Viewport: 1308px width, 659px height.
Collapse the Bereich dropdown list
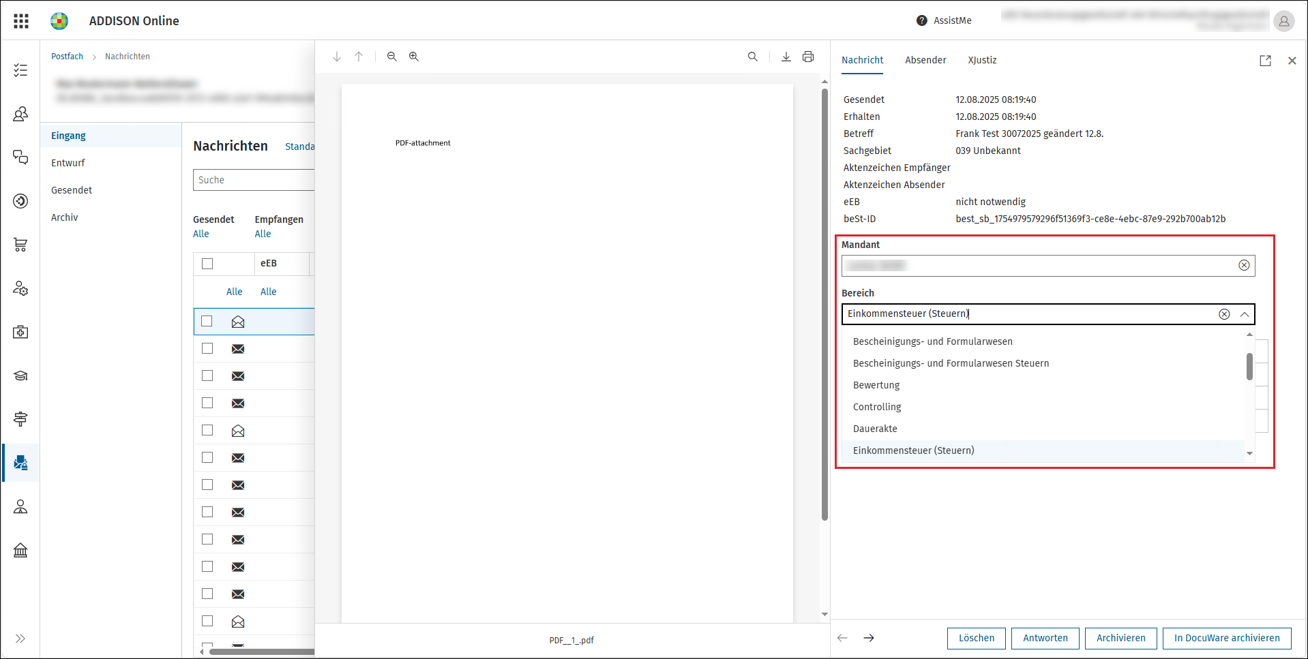pos(1245,314)
